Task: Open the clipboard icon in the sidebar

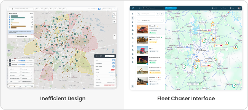Action: [x=133, y=46]
